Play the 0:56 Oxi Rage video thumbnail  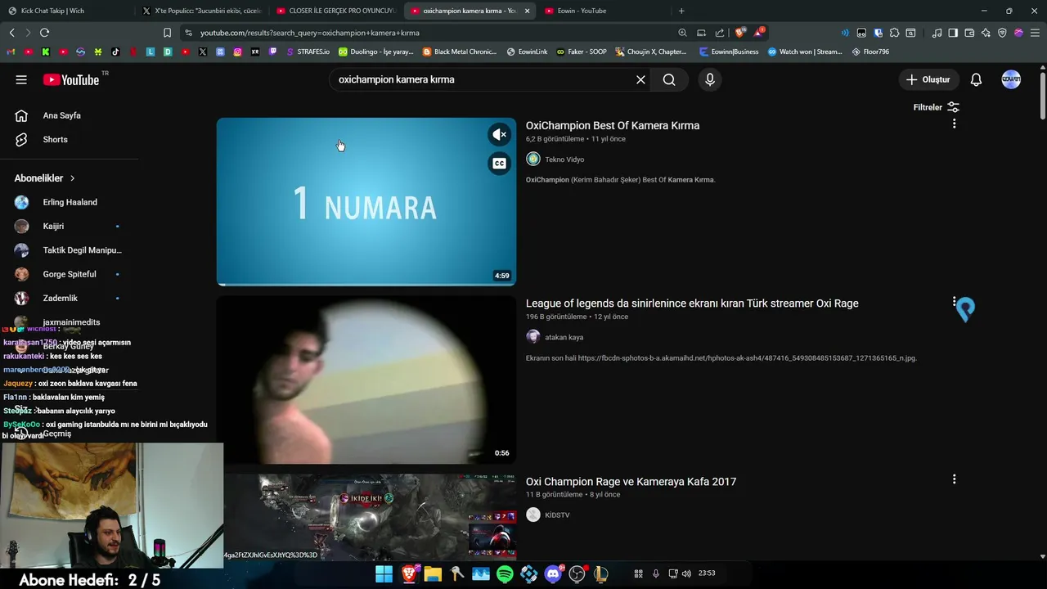coord(366,380)
